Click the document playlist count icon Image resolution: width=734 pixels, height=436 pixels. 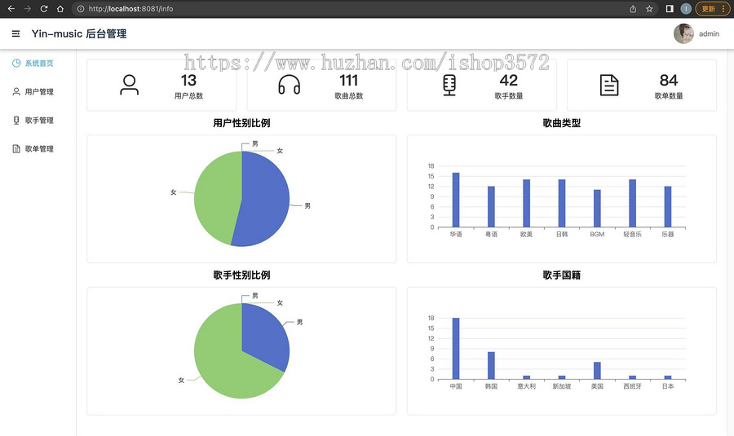coord(609,85)
